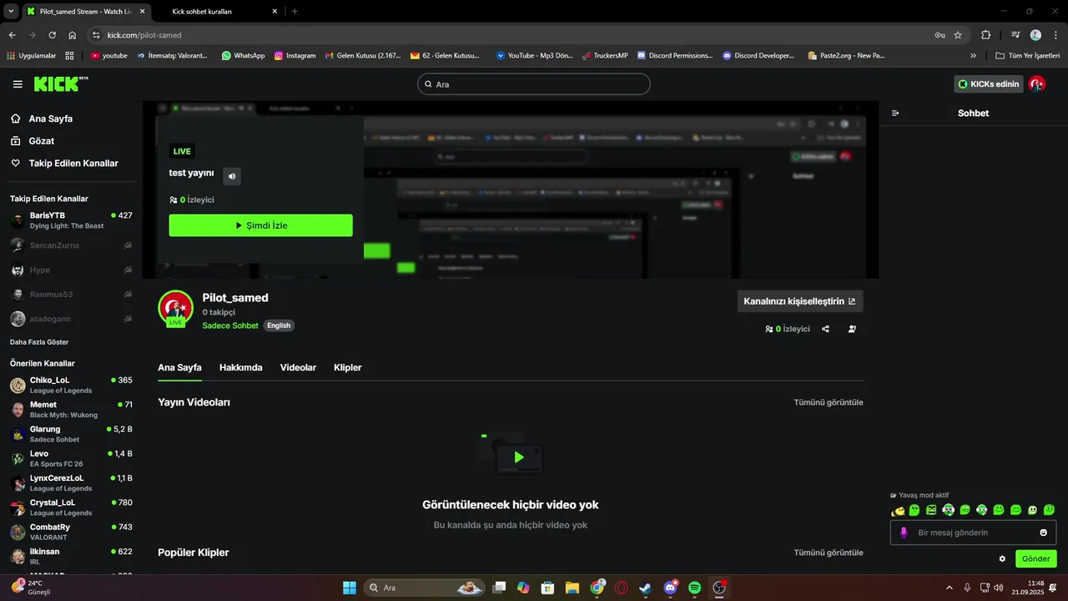Open Takip Edilen Kanallar sidebar link

point(71,164)
